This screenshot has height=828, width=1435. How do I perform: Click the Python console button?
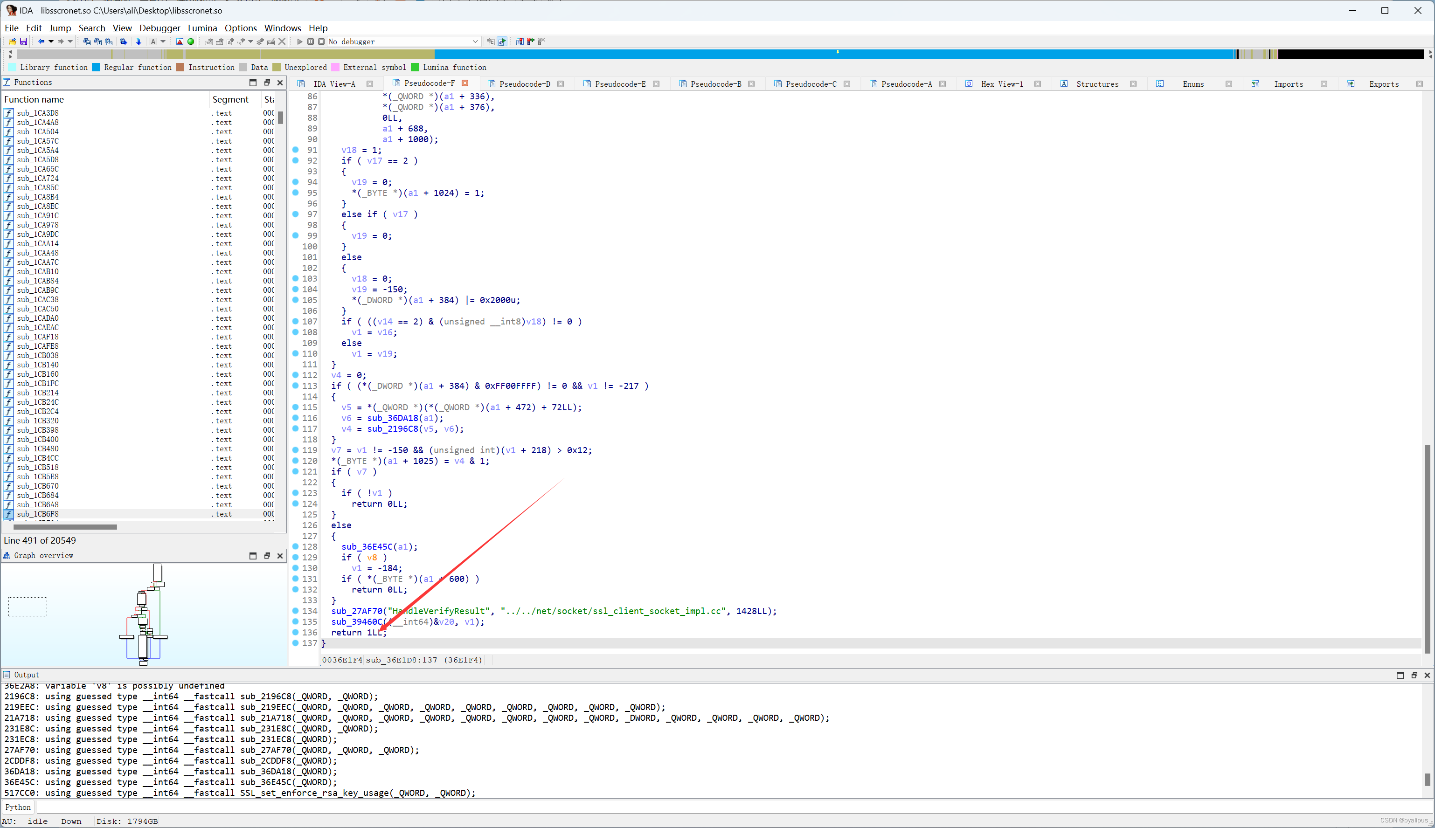(x=18, y=807)
